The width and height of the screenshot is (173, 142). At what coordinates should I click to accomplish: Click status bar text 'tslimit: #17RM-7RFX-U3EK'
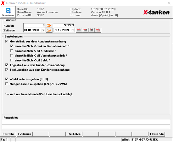click(x=140, y=140)
